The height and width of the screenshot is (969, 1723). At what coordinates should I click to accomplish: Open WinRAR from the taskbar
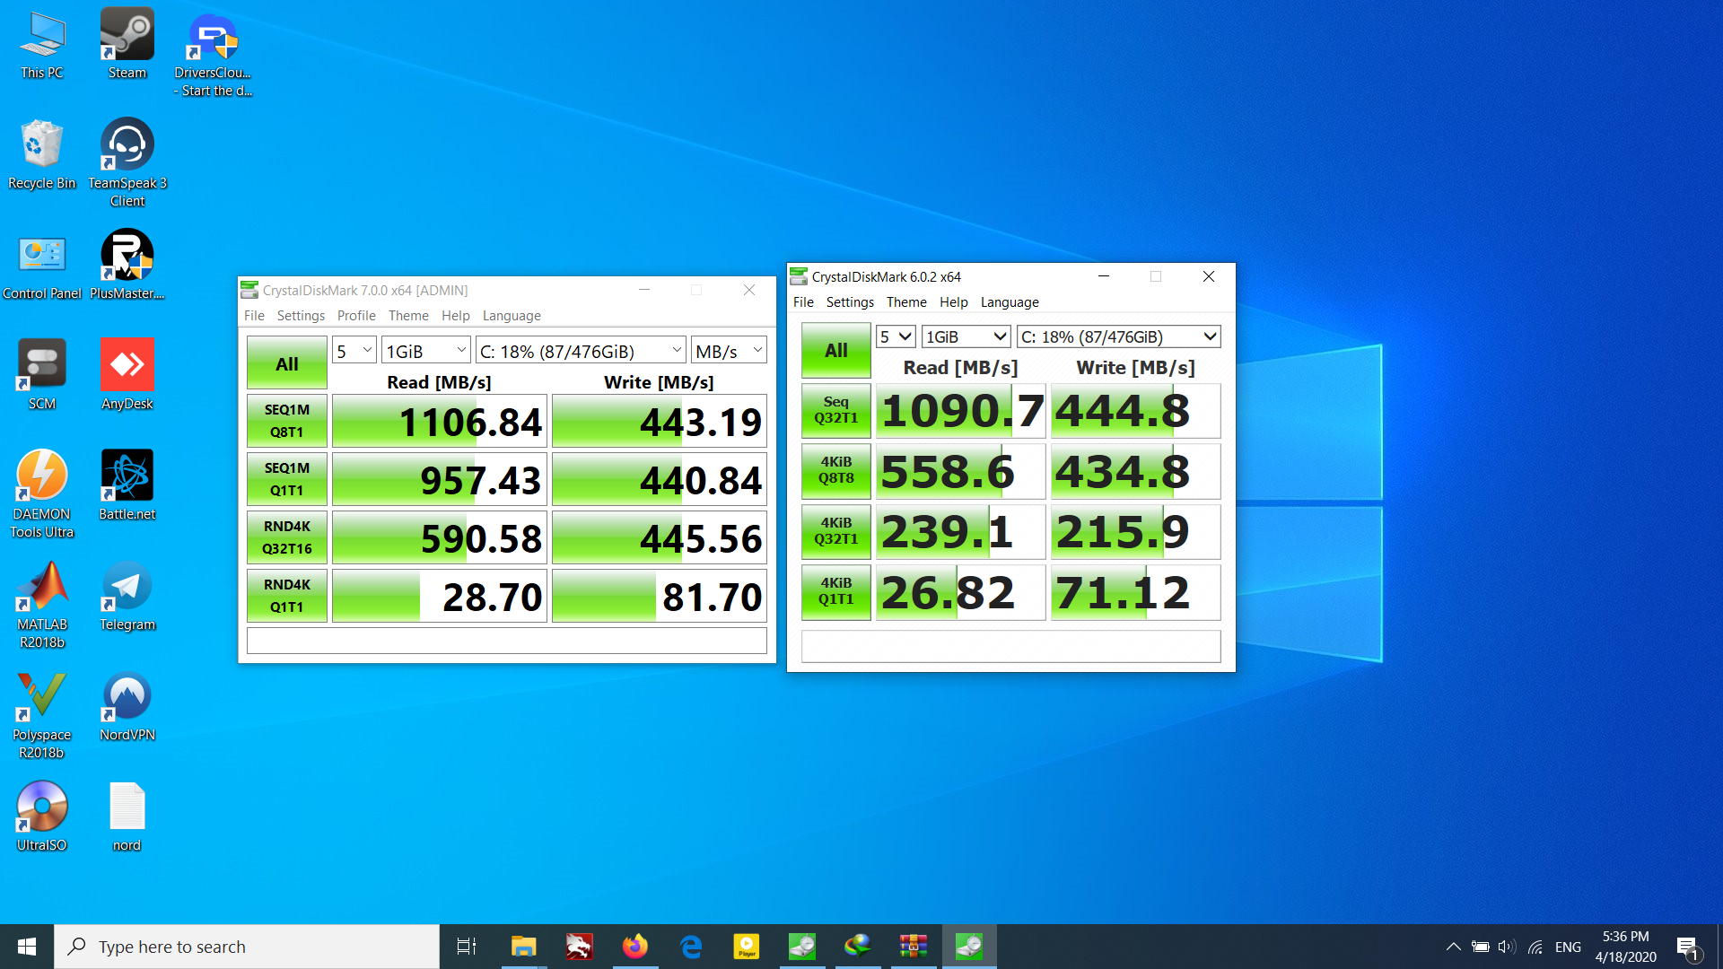(x=913, y=947)
